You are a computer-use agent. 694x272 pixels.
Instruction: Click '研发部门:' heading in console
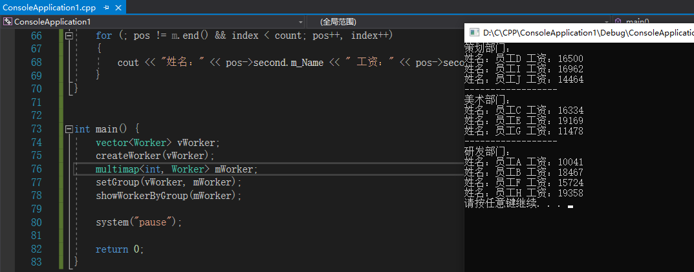pyautogui.click(x=487, y=152)
